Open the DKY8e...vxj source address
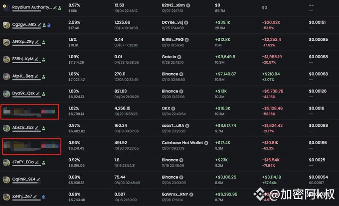Image resolution: width=339 pixels, height=206 pixels. (172, 22)
